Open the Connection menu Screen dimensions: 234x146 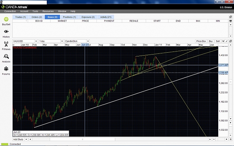click(10, 11)
